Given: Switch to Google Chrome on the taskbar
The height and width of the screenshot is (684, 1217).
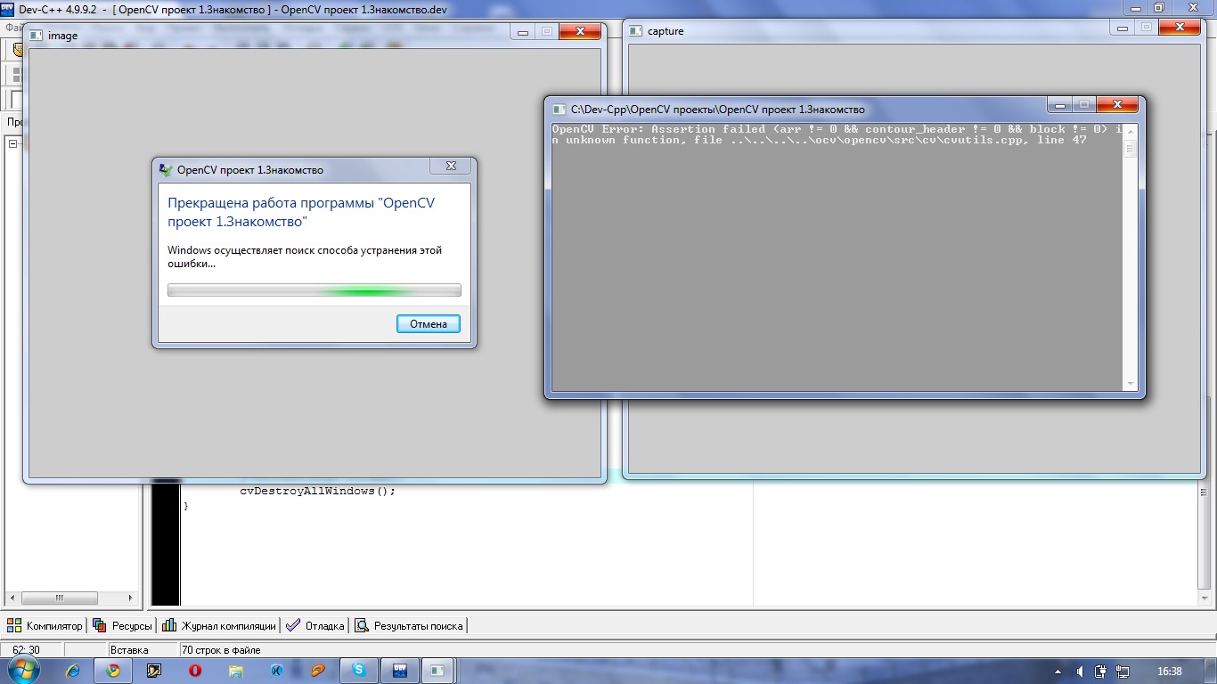Looking at the screenshot, I should tap(113, 671).
